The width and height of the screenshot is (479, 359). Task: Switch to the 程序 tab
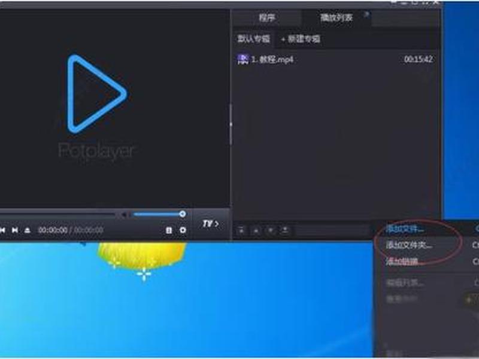click(267, 18)
